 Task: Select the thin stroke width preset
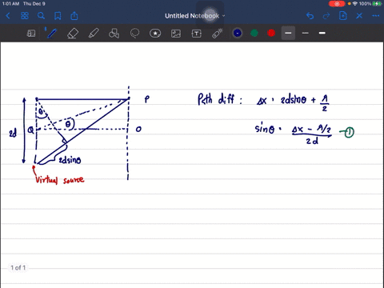click(305, 33)
